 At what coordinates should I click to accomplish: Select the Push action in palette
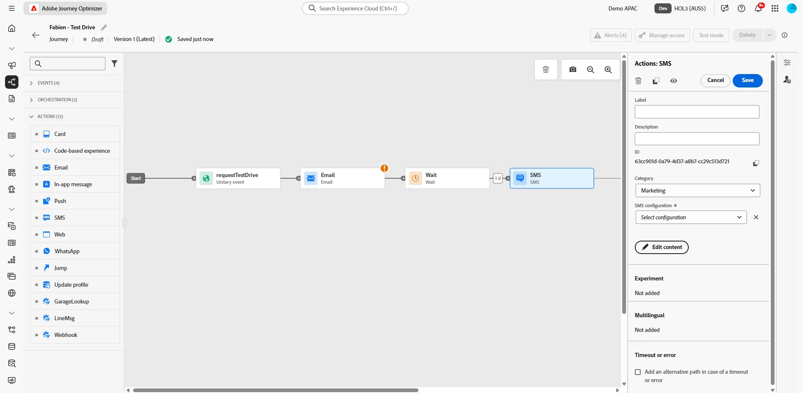[75, 201]
